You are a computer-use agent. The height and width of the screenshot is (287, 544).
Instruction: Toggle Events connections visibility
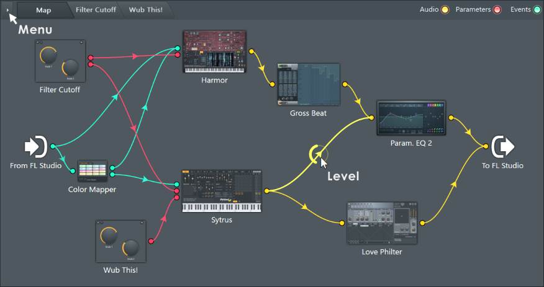(x=537, y=10)
